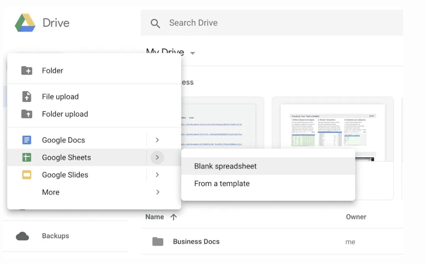The width and height of the screenshot is (425, 264).
Task: Click the Owner column header
Action: tap(356, 217)
